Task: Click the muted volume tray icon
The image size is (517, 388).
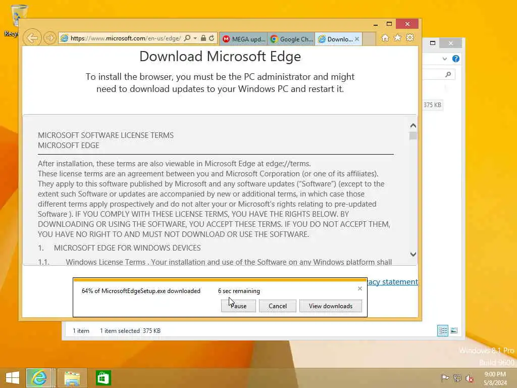Action: click(469, 378)
